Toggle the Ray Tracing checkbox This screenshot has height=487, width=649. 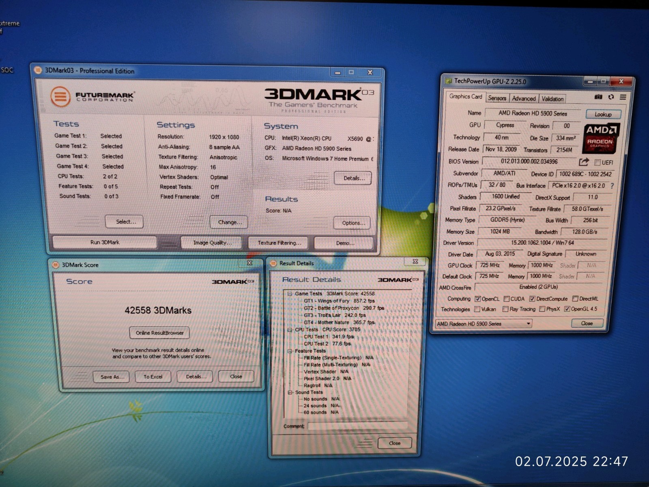(505, 309)
